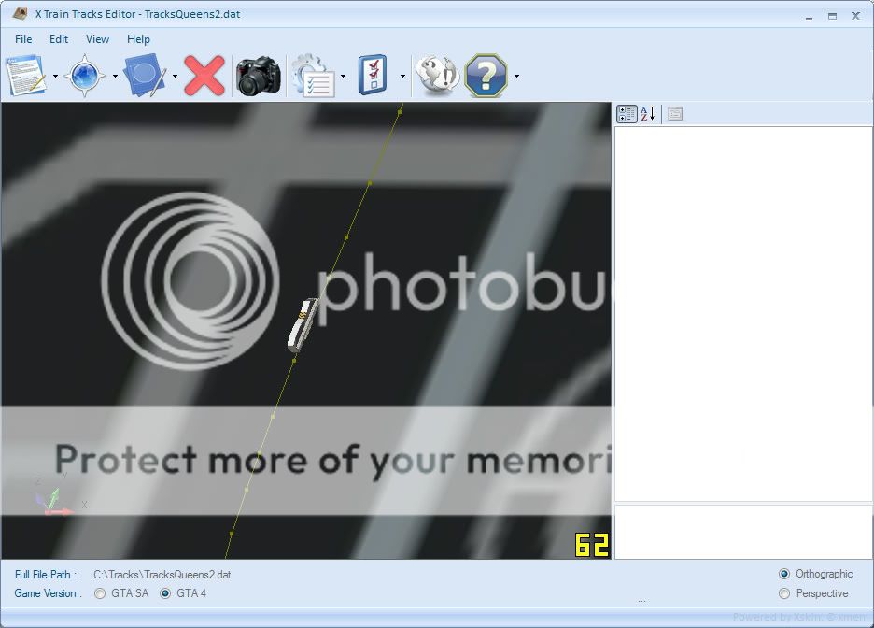Screen dimensions: 874x628
Task: Open the View menu
Action: pos(97,39)
